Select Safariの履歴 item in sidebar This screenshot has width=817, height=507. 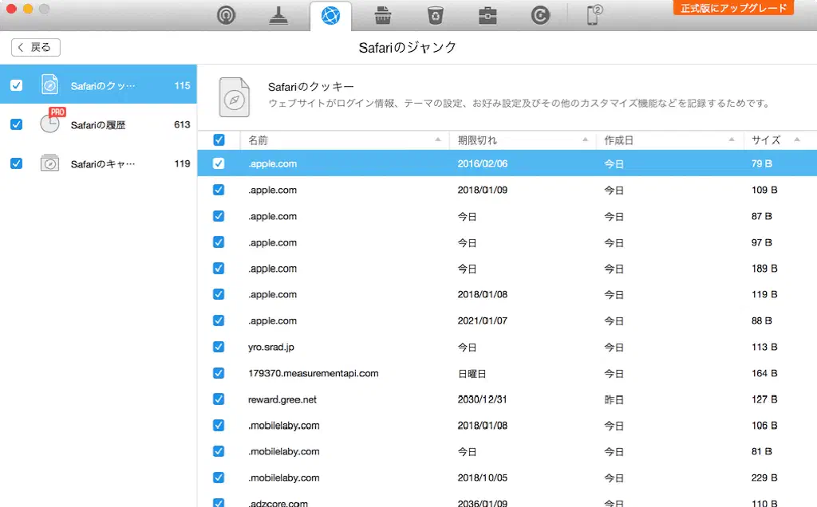coord(98,124)
